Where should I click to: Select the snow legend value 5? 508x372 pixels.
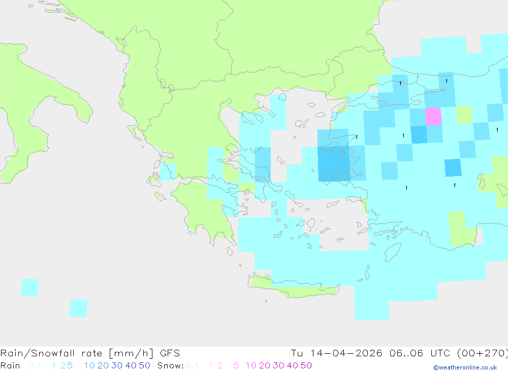click(236, 365)
